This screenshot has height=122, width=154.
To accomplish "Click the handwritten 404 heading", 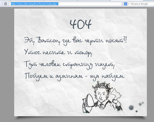I will click(81, 24).
